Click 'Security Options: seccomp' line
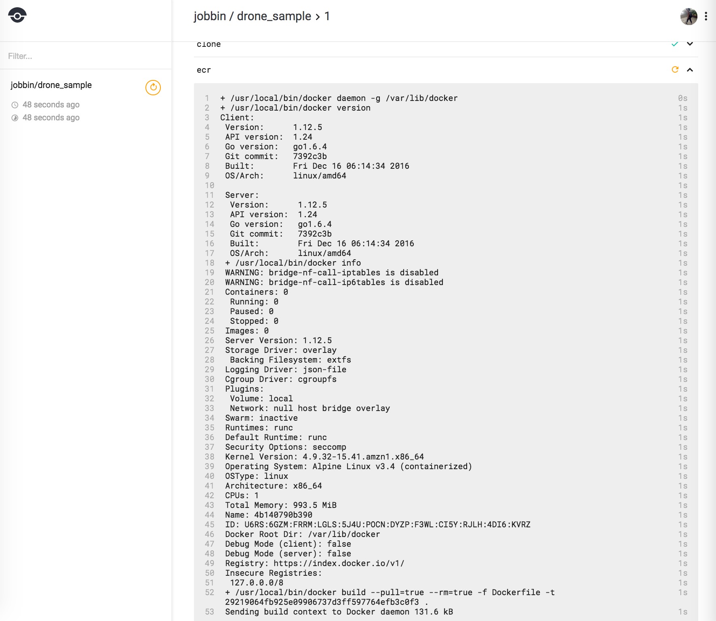This screenshot has width=716, height=621. click(x=286, y=447)
